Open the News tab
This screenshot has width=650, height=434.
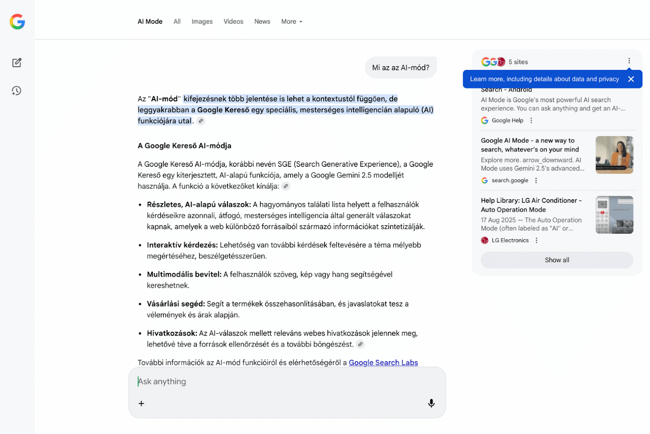point(262,21)
